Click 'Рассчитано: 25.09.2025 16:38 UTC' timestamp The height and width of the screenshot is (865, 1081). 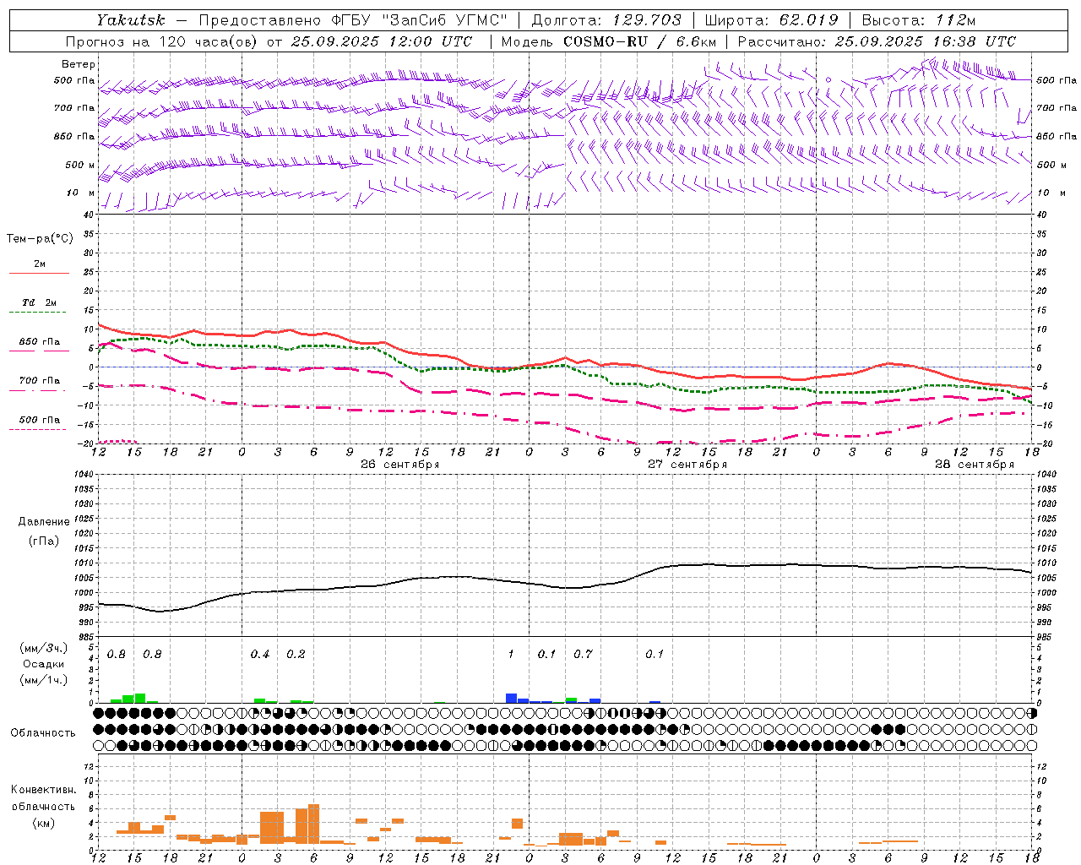[x=877, y=41]
